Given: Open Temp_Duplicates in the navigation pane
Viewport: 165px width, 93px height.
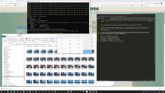Looking at the screenshot, I should 8,50.
